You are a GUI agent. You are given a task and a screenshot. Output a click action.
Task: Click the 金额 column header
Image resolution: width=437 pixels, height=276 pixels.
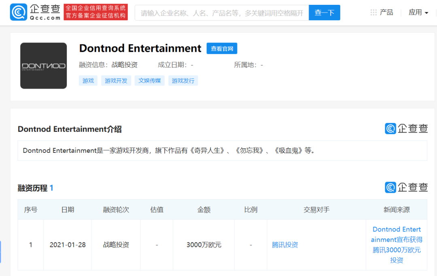click(x=204, y=210)
